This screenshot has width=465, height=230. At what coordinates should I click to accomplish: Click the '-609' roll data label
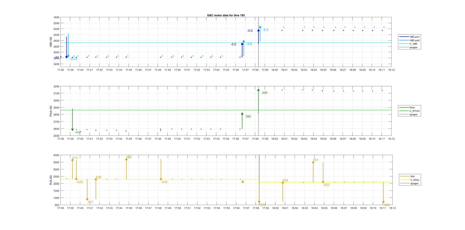point(387,205)
